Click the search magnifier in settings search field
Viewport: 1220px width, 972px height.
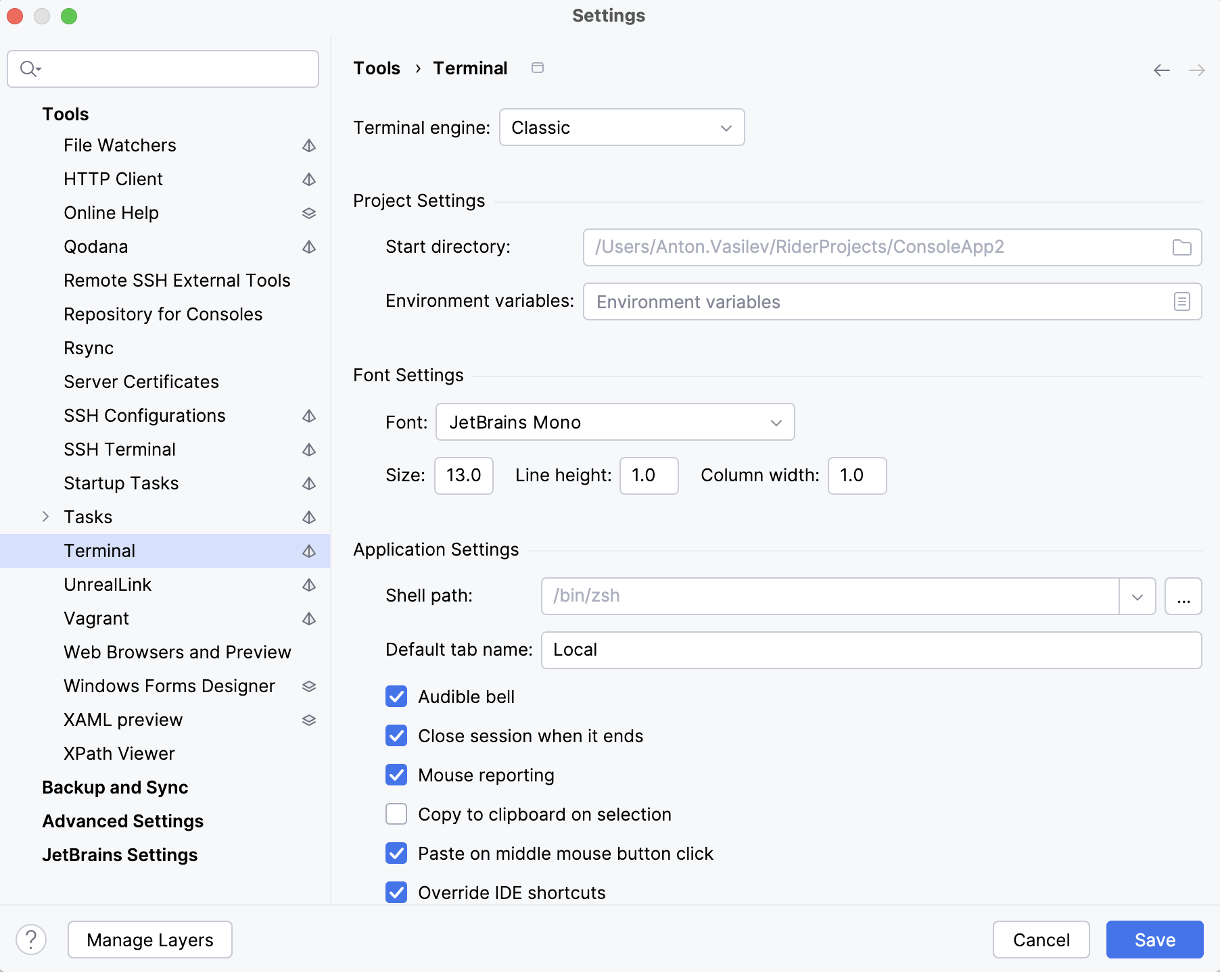pyautogui.click(x=28, y=68)
